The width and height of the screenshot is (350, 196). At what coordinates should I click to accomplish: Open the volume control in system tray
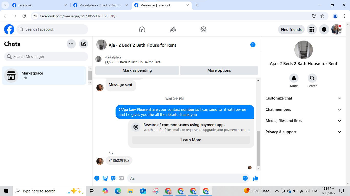(308, 191)
